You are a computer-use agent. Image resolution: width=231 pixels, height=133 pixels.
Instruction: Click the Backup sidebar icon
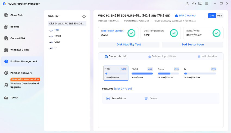pyautogui.click(x=6, y=27)
